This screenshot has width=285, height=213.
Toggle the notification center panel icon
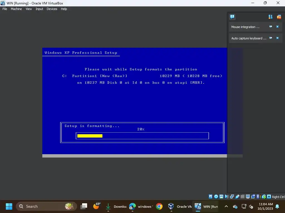[232, 17]
